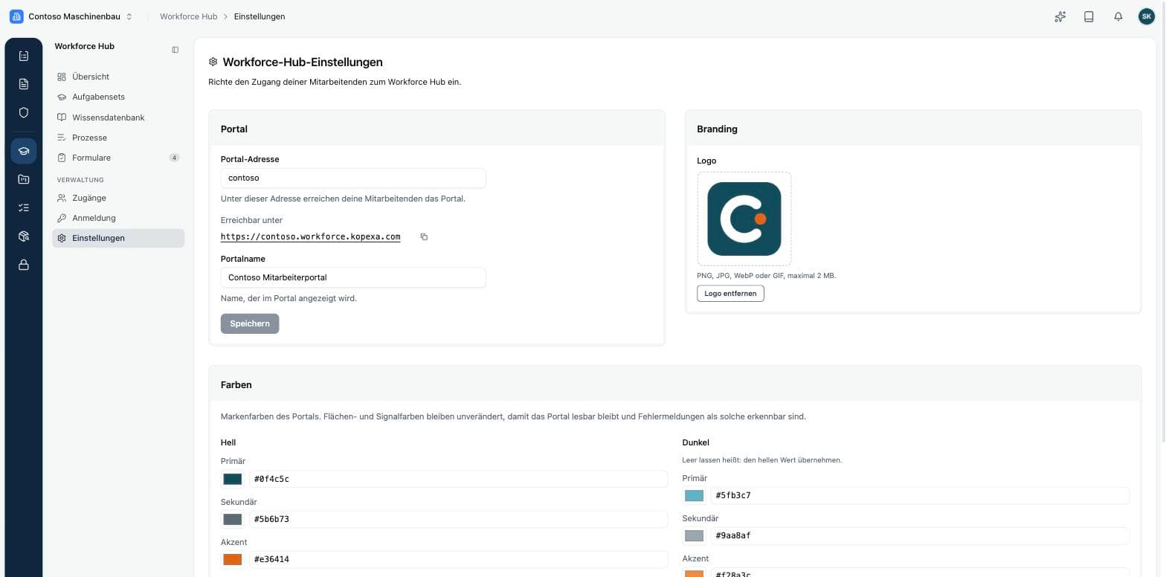The height and width of the screenshot is (577, 1166).
Task: Show notifications via the bell icon
Action: 1118,16
